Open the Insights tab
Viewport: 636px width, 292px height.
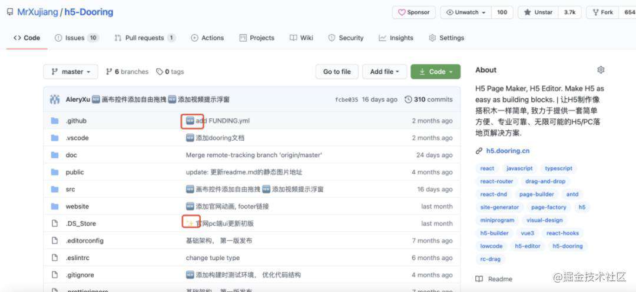coord(396,38)
